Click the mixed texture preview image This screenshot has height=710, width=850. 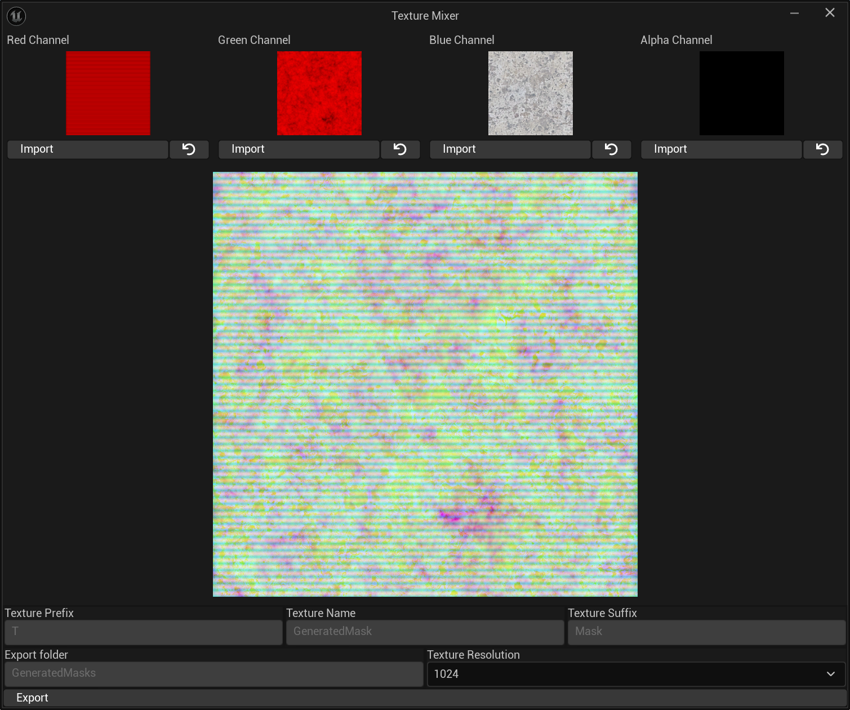[x=425, y=384]
